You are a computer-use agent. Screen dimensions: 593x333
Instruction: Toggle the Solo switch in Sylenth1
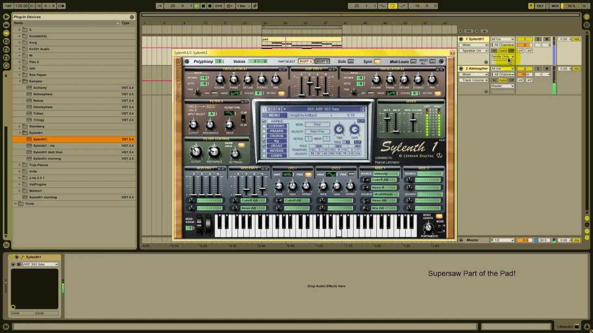[x=351, y=62]
